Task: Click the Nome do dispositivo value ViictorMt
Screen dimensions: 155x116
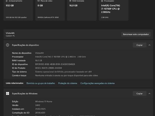Action: pos(40,53)
